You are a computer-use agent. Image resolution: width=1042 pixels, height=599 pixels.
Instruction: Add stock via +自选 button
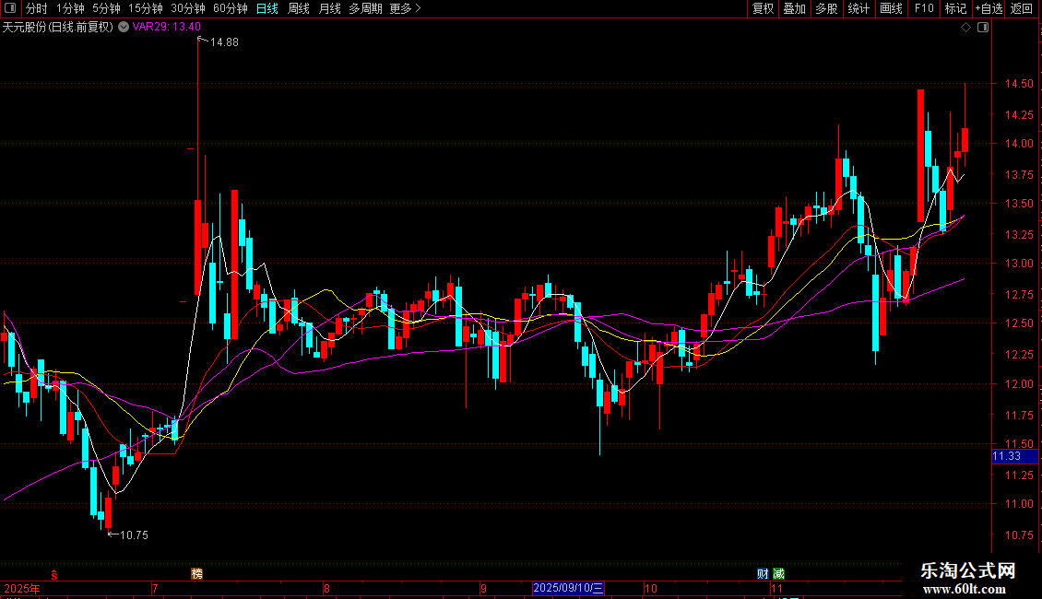[989, 8]
